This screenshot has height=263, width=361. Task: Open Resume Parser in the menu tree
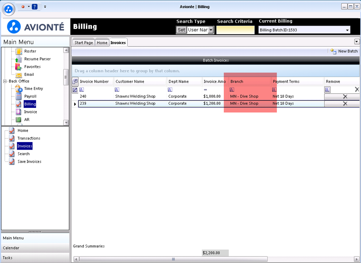[37, 59]
